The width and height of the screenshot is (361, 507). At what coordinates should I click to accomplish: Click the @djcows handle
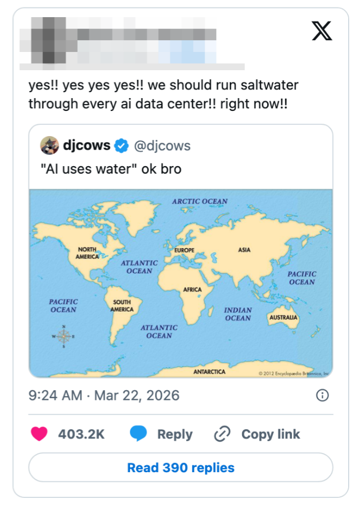point(162,145)
